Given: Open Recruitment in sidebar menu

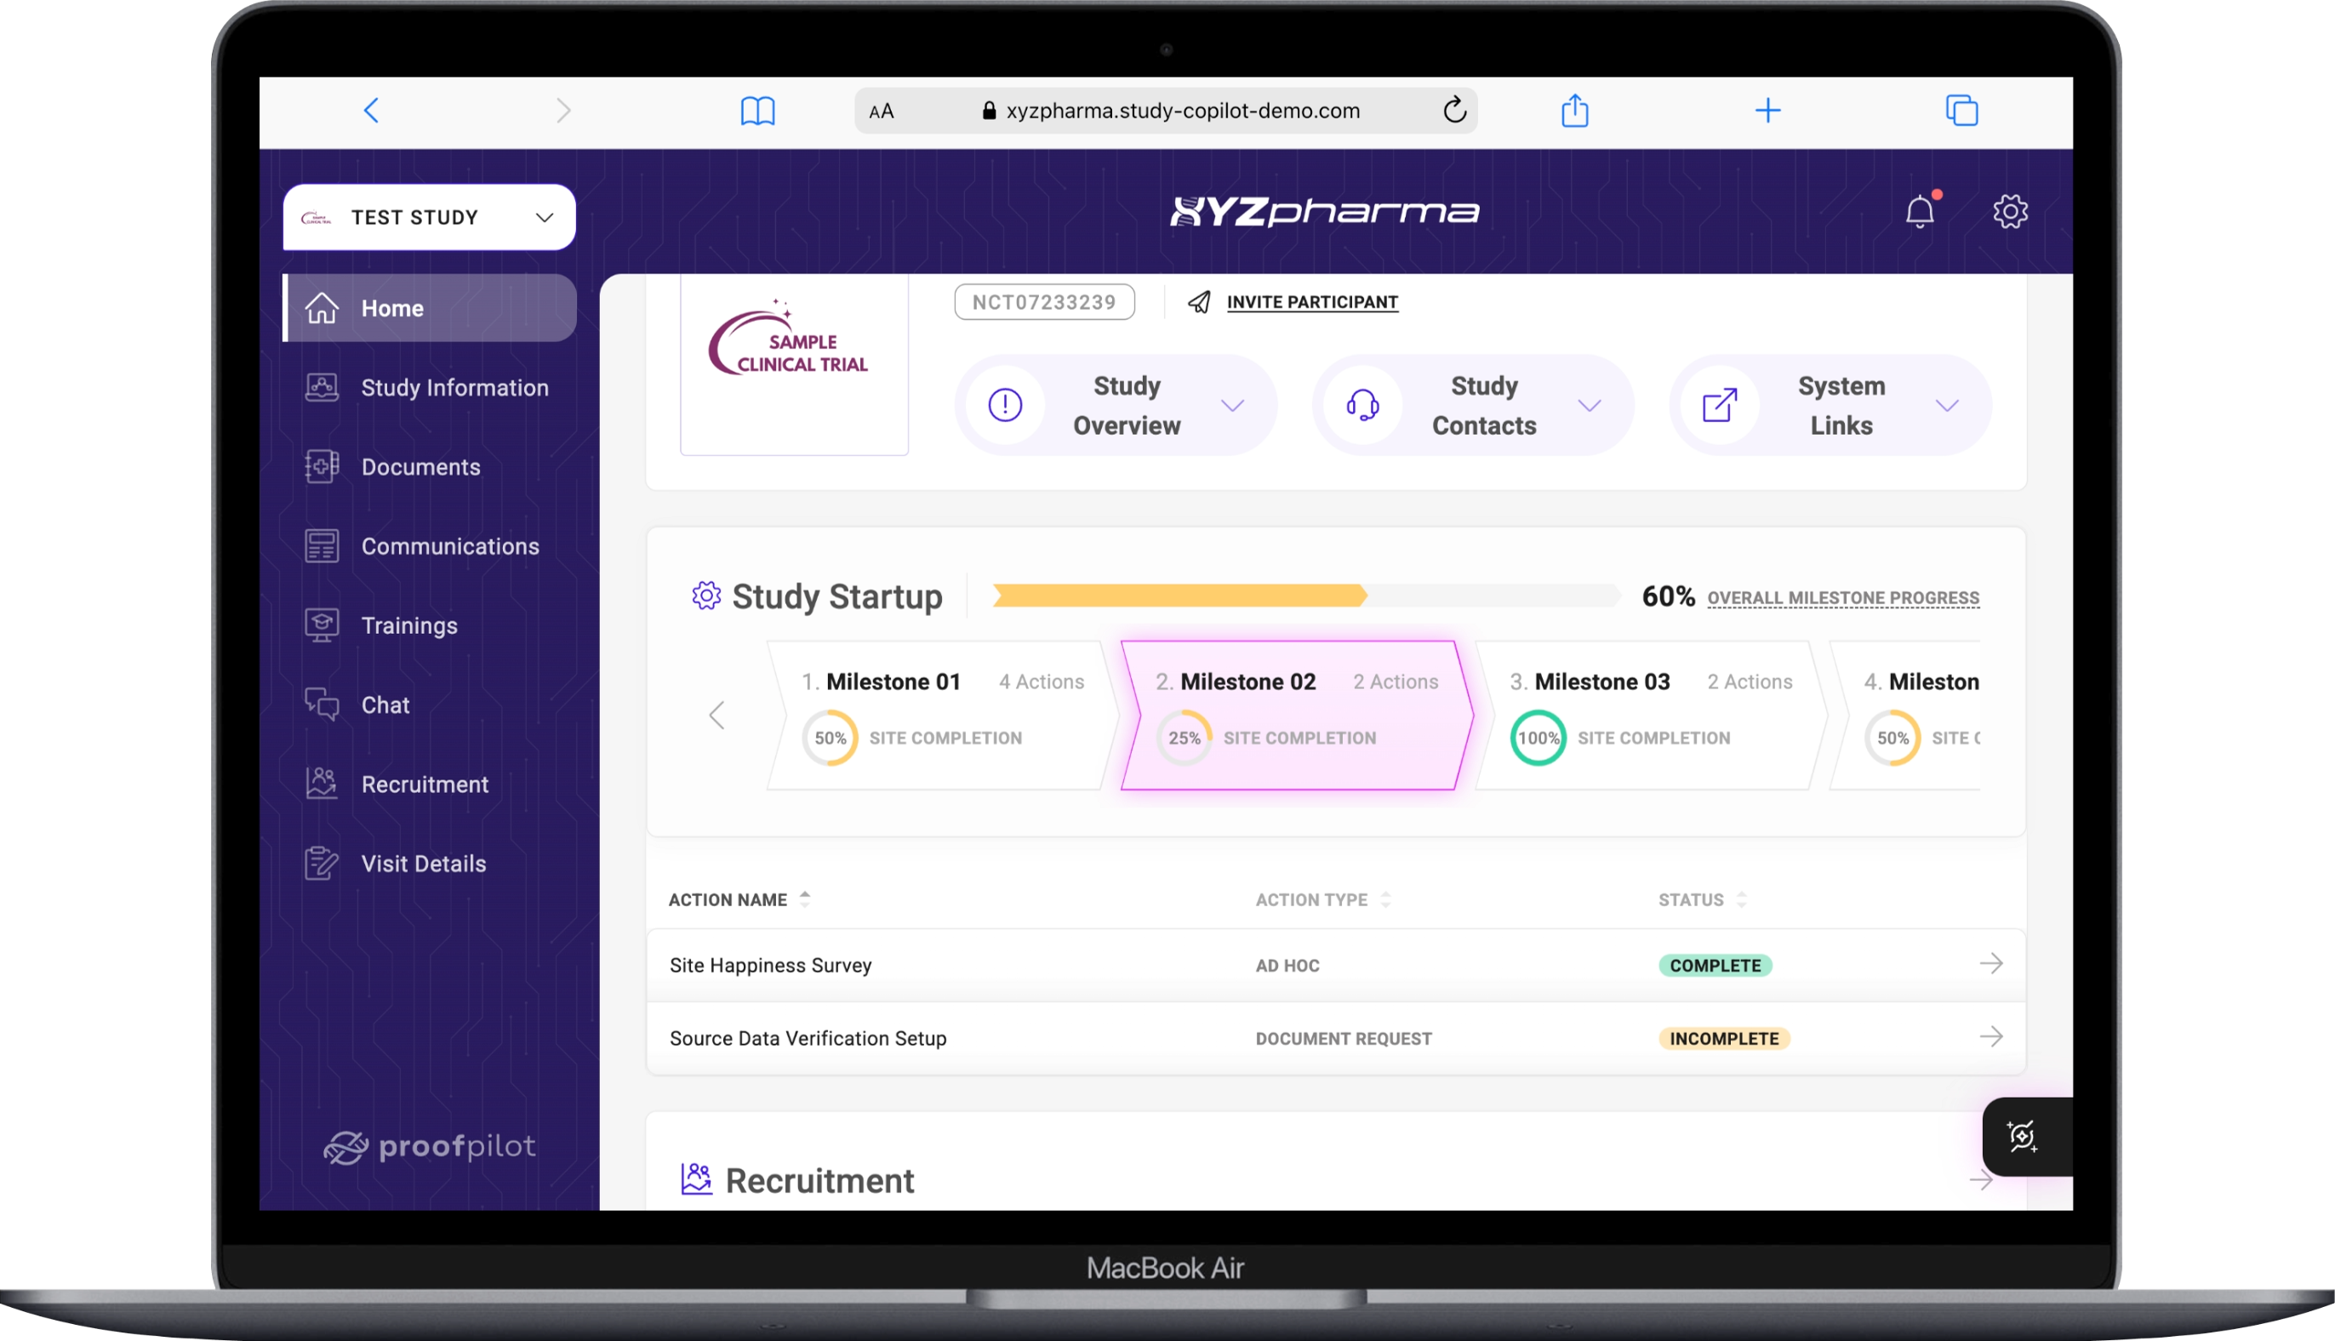Looking at the screenshot, I should coord(424,785).
